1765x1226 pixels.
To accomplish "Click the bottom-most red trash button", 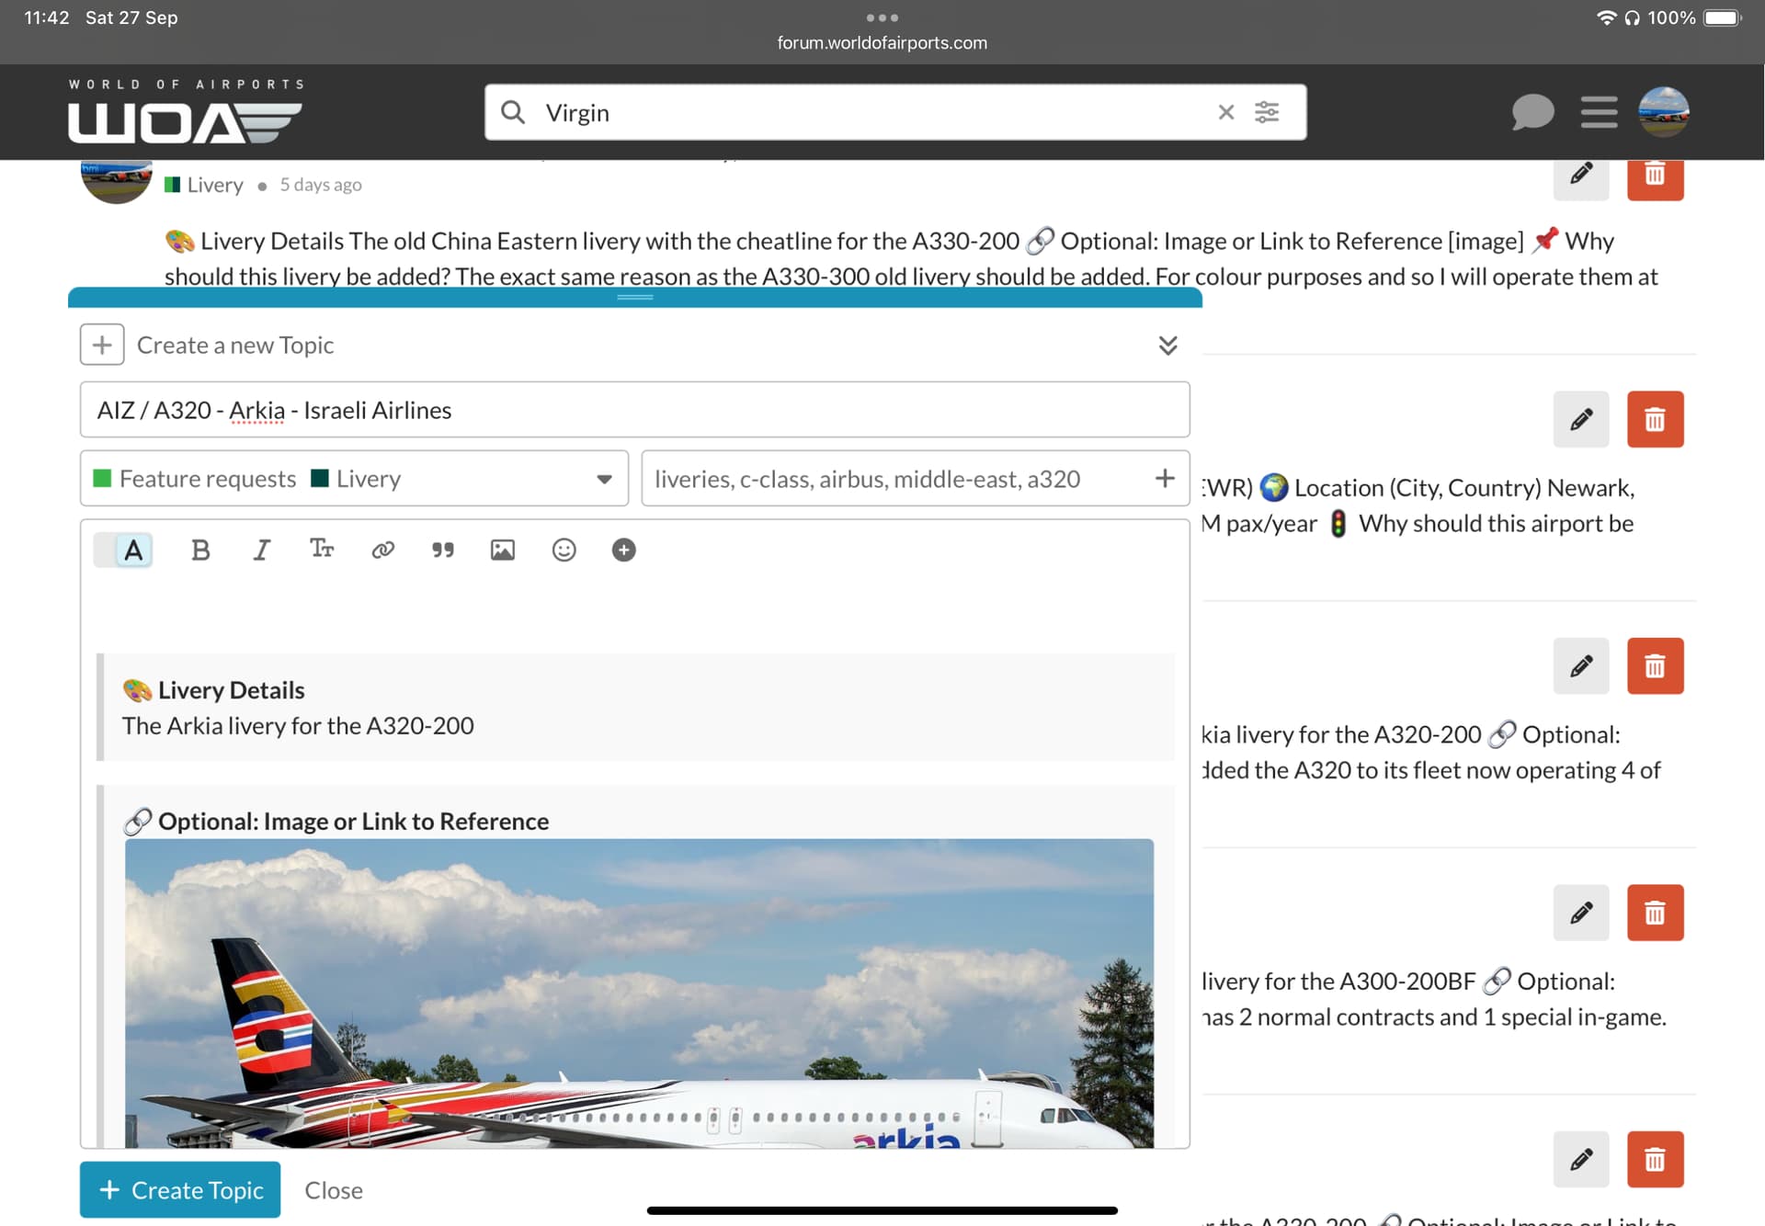I will point(1655,1160).
